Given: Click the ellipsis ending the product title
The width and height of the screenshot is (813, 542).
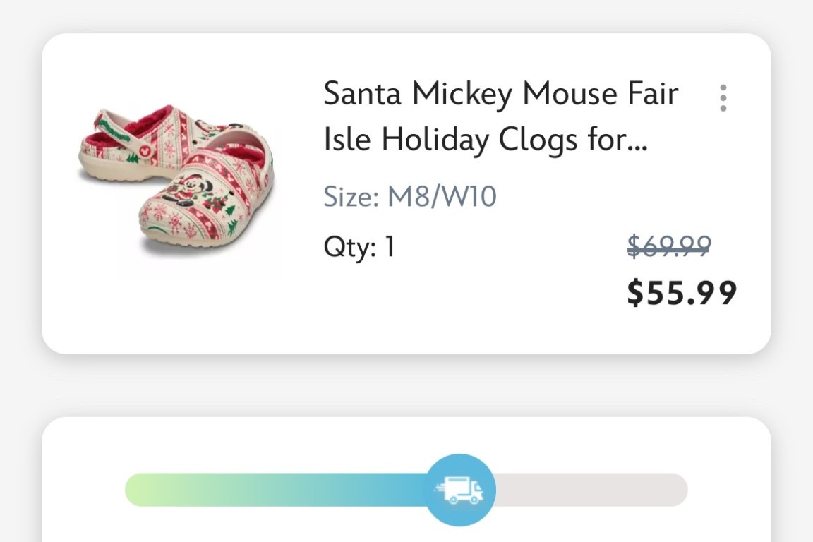Looking at the screenshot, I should (x=638, y=141).
